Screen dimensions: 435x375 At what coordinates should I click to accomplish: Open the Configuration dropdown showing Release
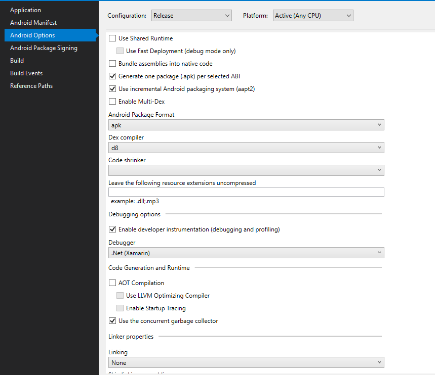coord(191,16)
